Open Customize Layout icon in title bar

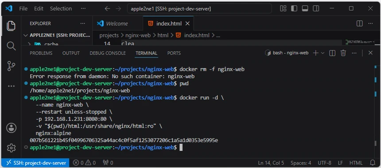click(283, 8)
